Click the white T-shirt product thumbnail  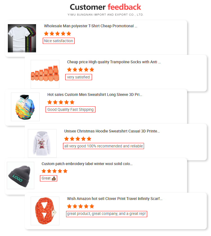tap(22, 38)
